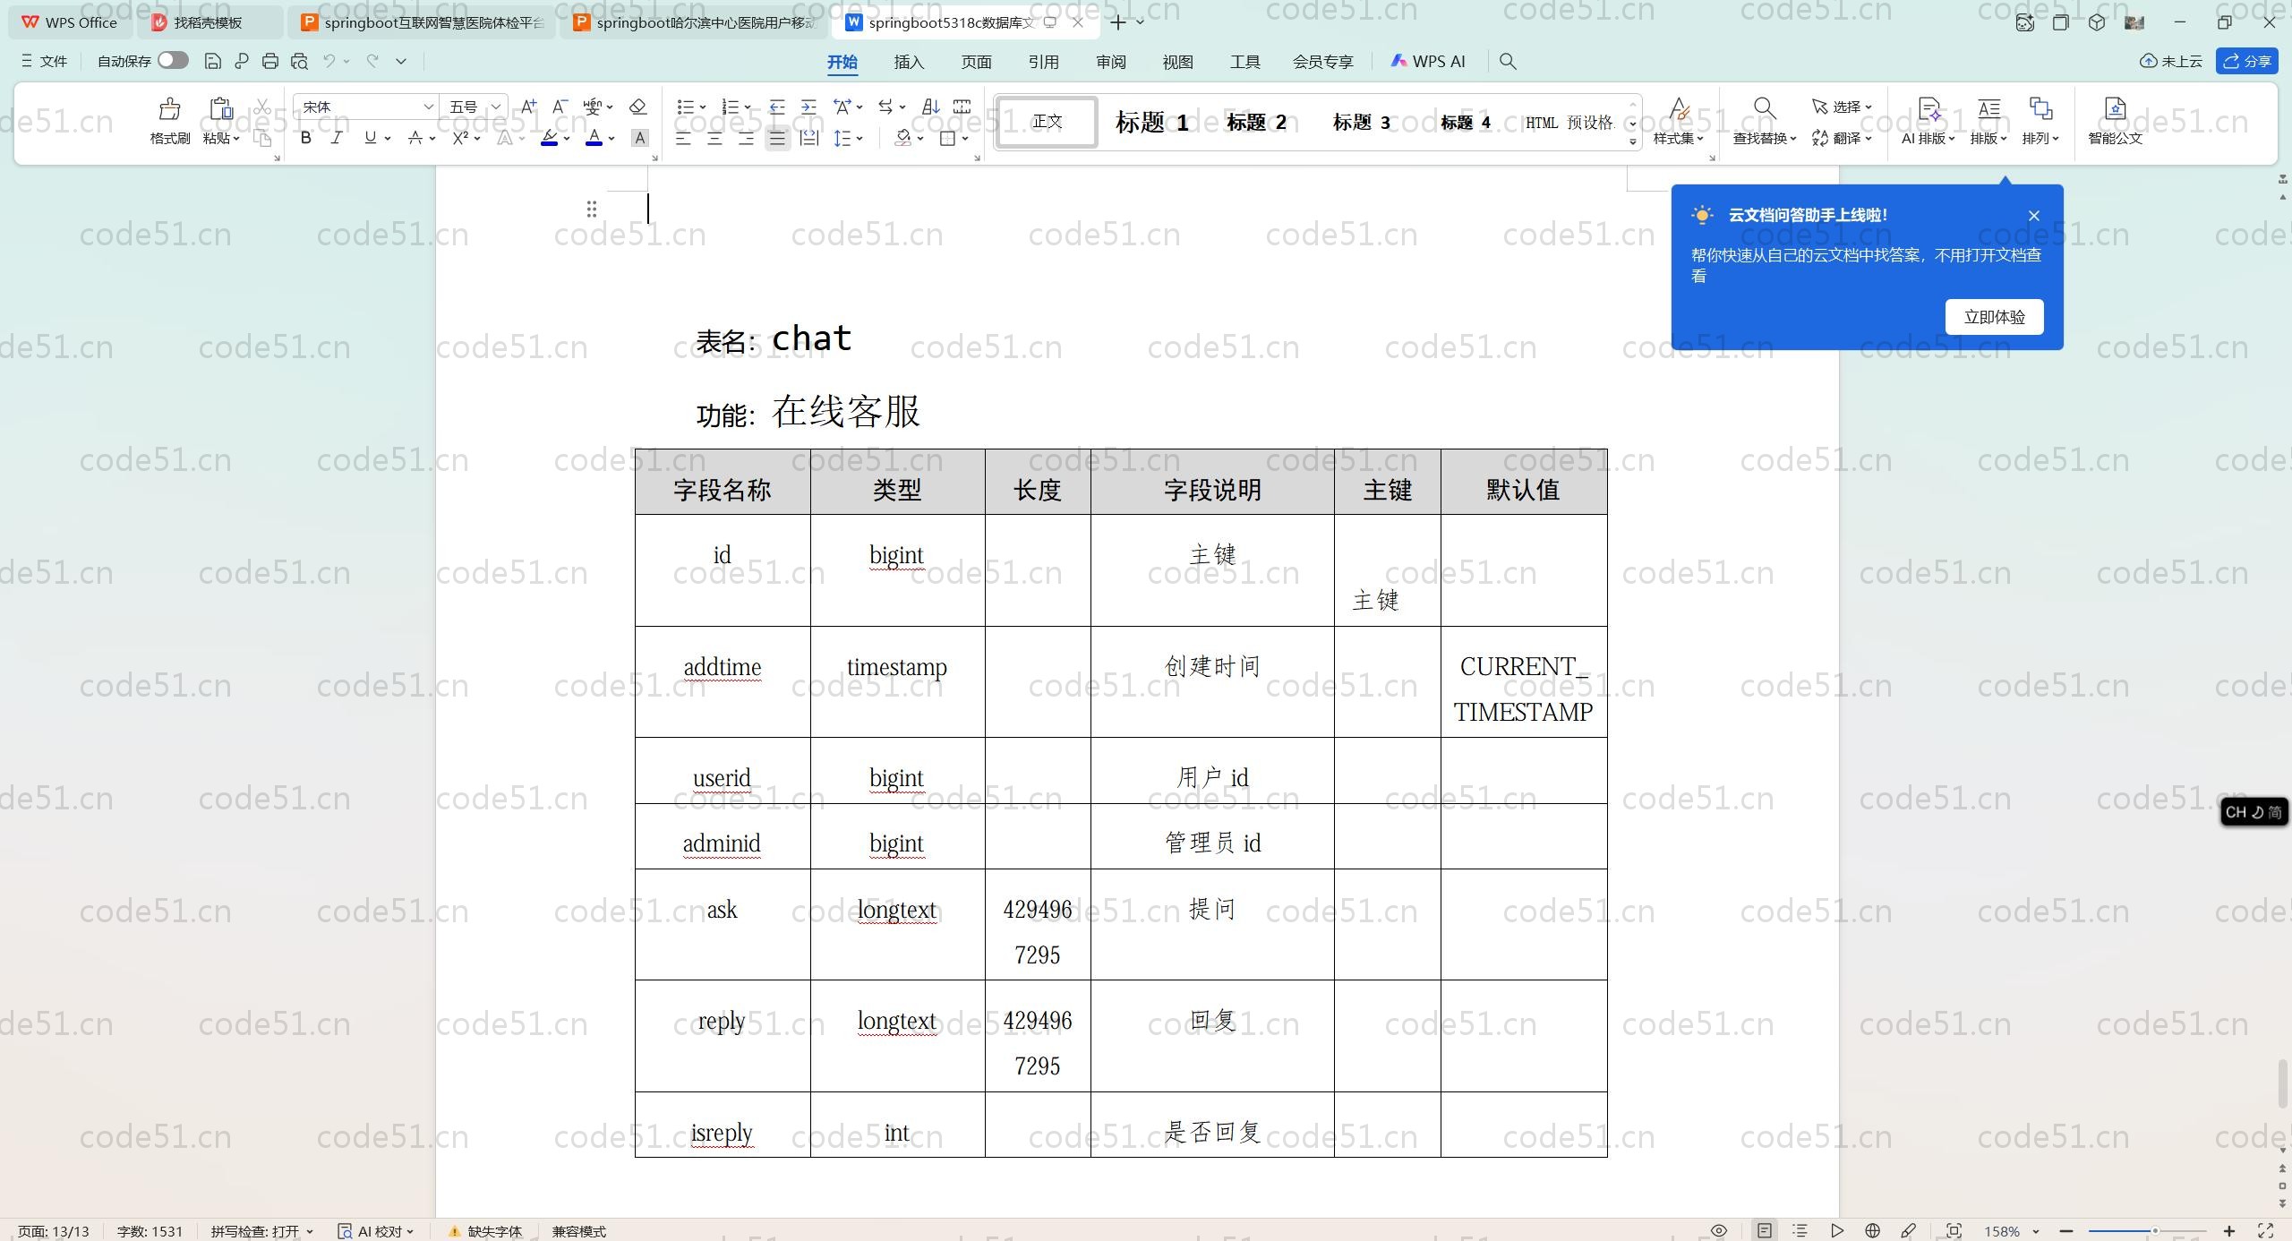
Task: Click the Find and Replace magnifier icon
Action: click(x=1764, y=109)
